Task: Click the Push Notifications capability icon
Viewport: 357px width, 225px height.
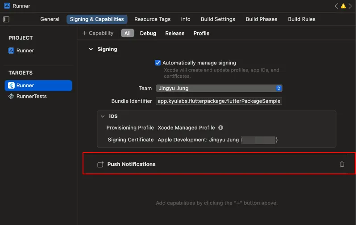Action: (x=100, y=164)
